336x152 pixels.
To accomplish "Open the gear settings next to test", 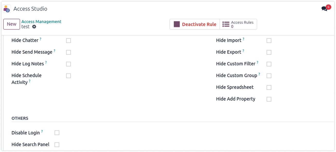I will [x=34, y=27].
